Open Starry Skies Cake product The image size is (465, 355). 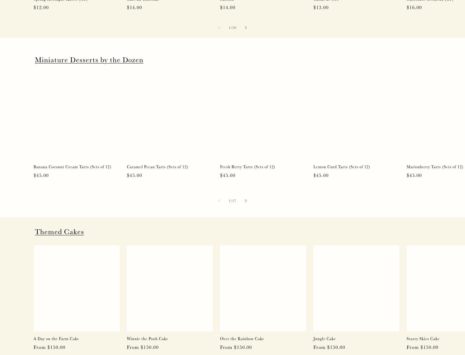(x=423, y=339)
